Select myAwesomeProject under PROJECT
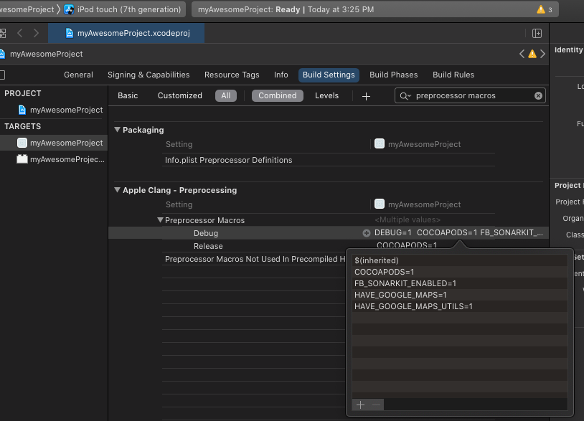Screen dimensions: 584x421 pos(60,110)
